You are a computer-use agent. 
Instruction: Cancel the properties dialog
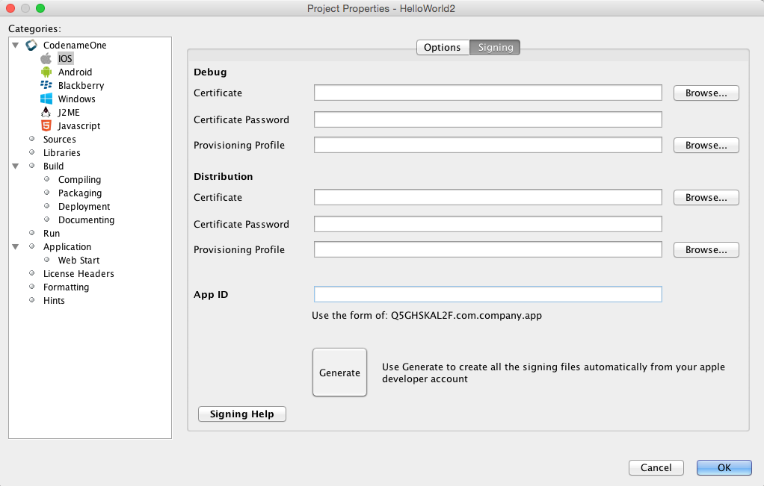click(656, 467)
